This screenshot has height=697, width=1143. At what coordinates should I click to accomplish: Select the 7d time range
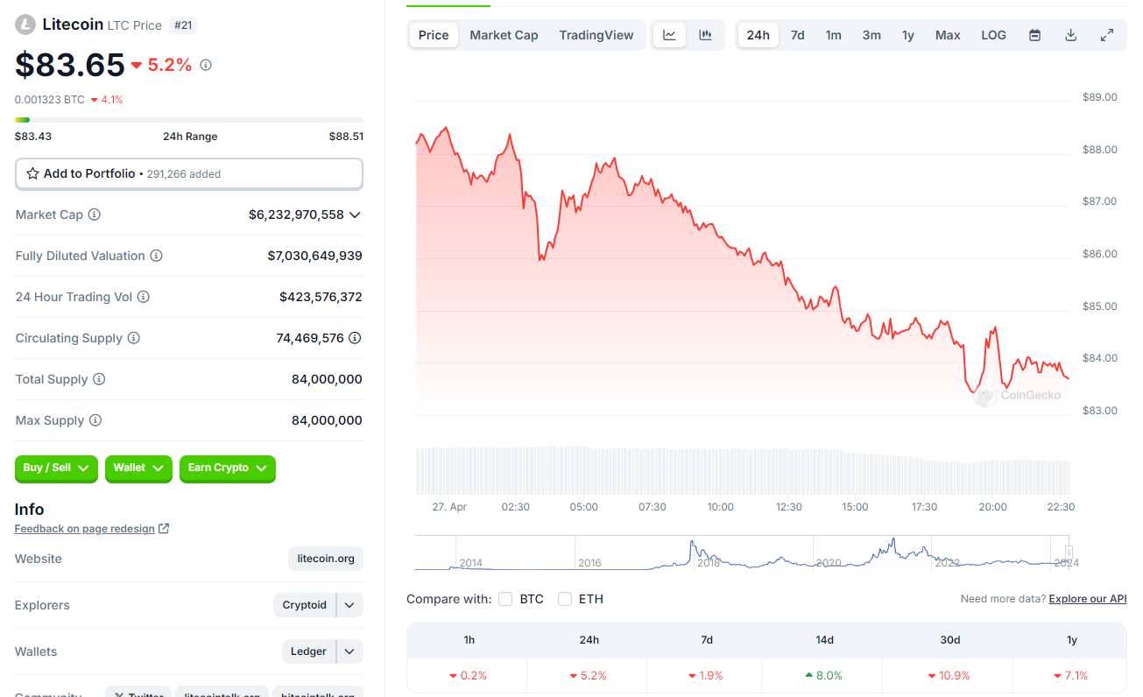click(x=797, y=35)
